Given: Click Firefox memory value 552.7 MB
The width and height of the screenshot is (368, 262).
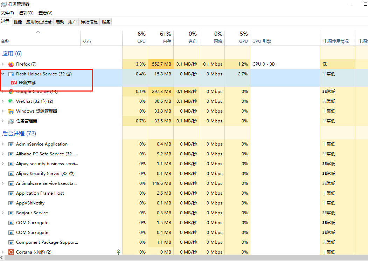Looking at the screenshot, I should click(x=161, y=64).
